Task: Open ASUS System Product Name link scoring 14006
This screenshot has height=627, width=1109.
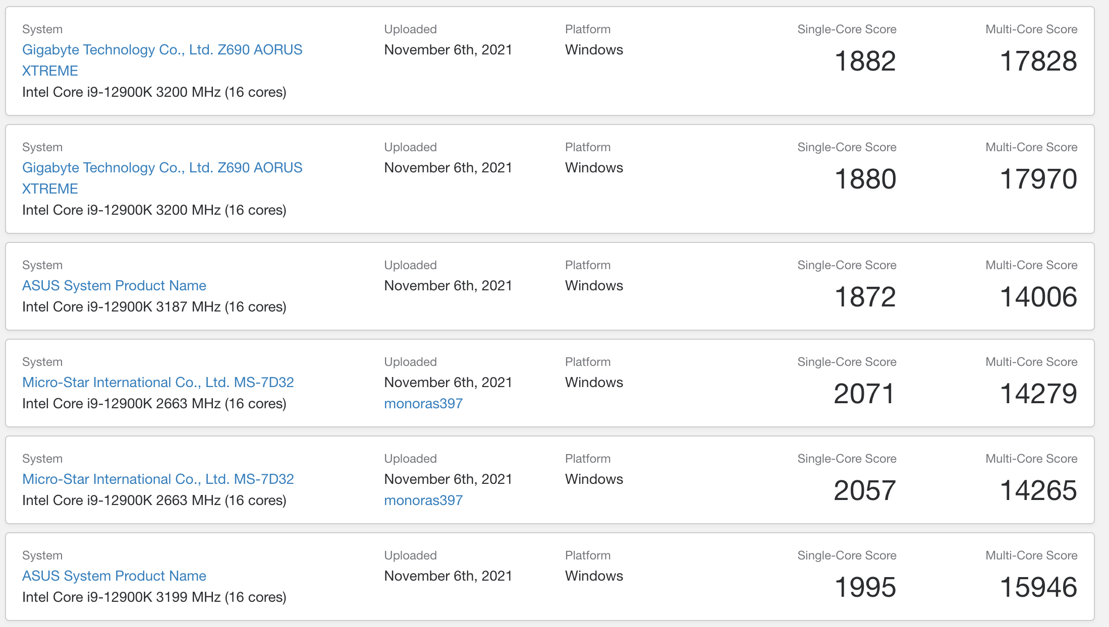Action: (x=114, y=286)
